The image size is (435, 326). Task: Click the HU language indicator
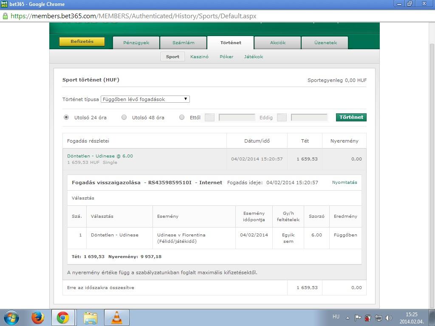[x=336, y=317]
